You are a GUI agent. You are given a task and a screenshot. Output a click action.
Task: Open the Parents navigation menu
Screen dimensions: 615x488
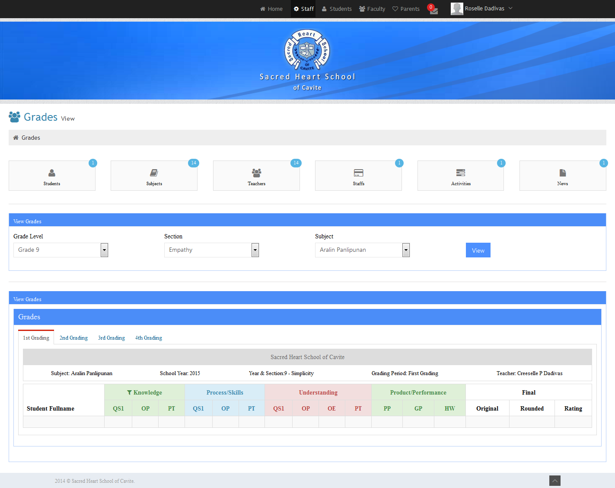[x=406, y=9]
